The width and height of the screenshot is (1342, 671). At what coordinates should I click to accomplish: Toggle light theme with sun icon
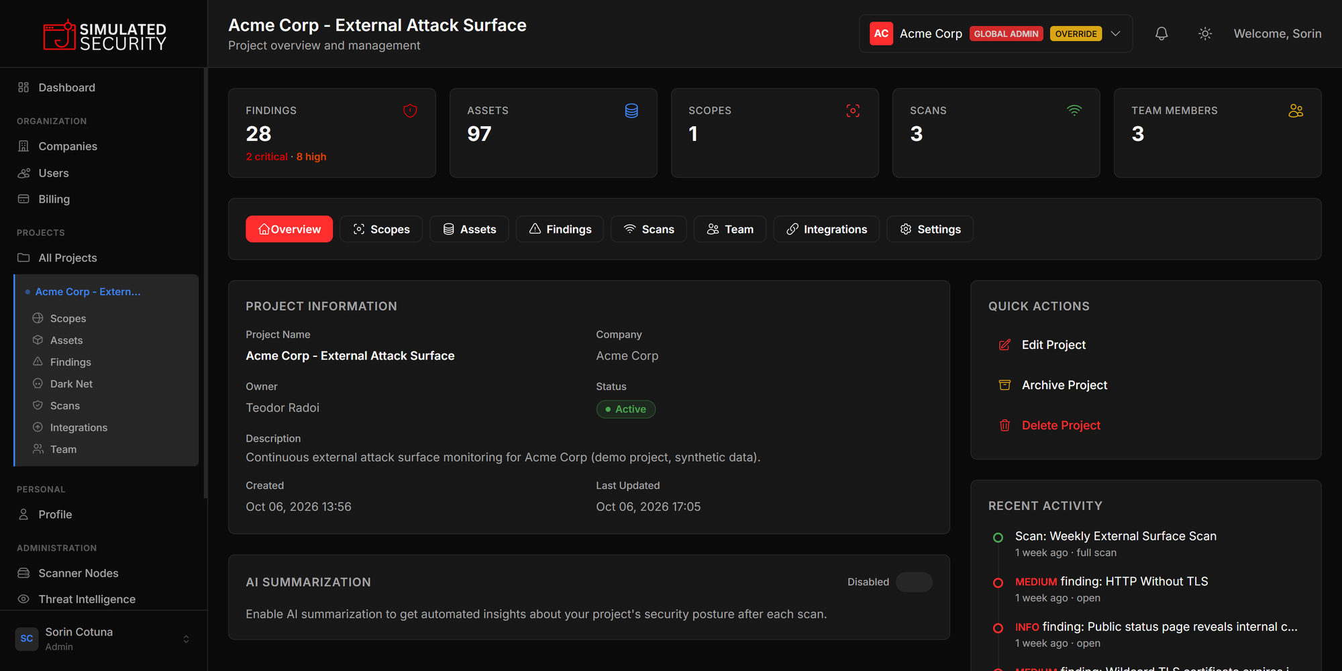pos(1205,34)
